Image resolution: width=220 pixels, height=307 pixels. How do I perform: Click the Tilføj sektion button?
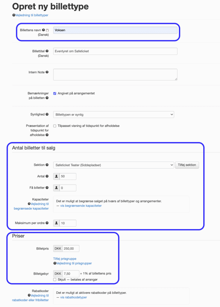click(187, 165)
